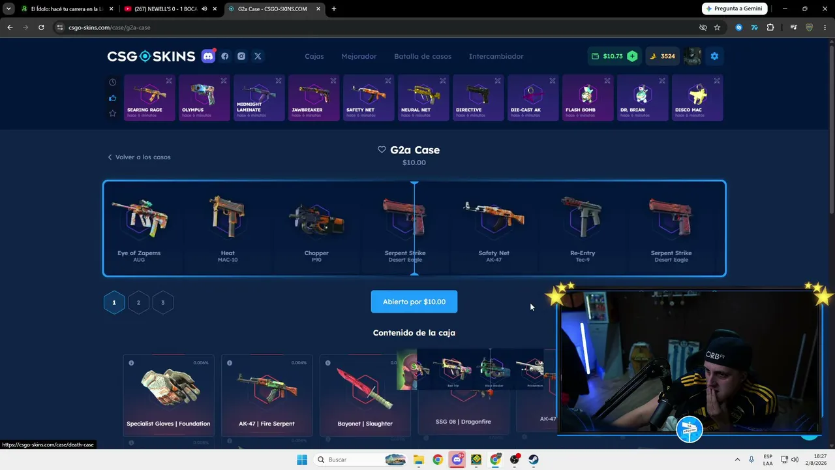Click the upgrade icon on the Flash Bomb drop
The image size is (835, 470).
[x=607, y=81]
